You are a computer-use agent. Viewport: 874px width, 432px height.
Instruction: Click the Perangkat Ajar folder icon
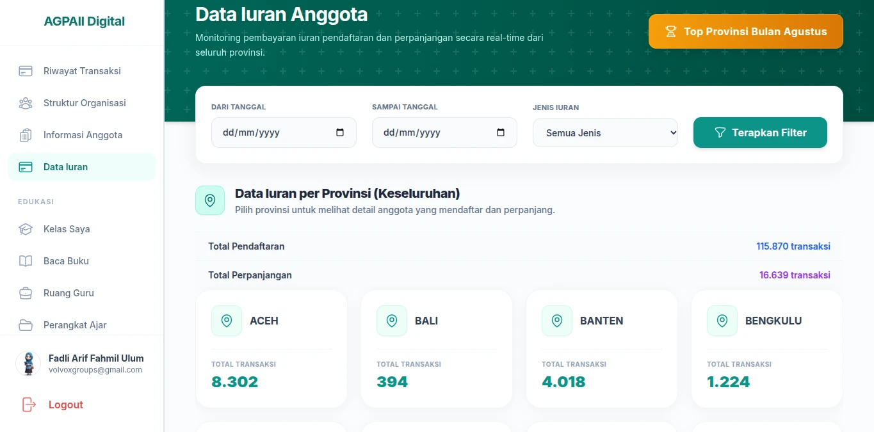(x=26, y=325)
